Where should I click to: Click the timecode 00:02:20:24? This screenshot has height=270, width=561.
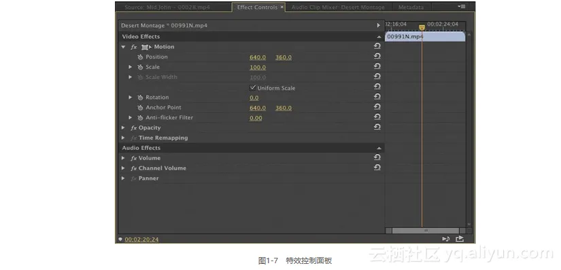click(141, 239)
